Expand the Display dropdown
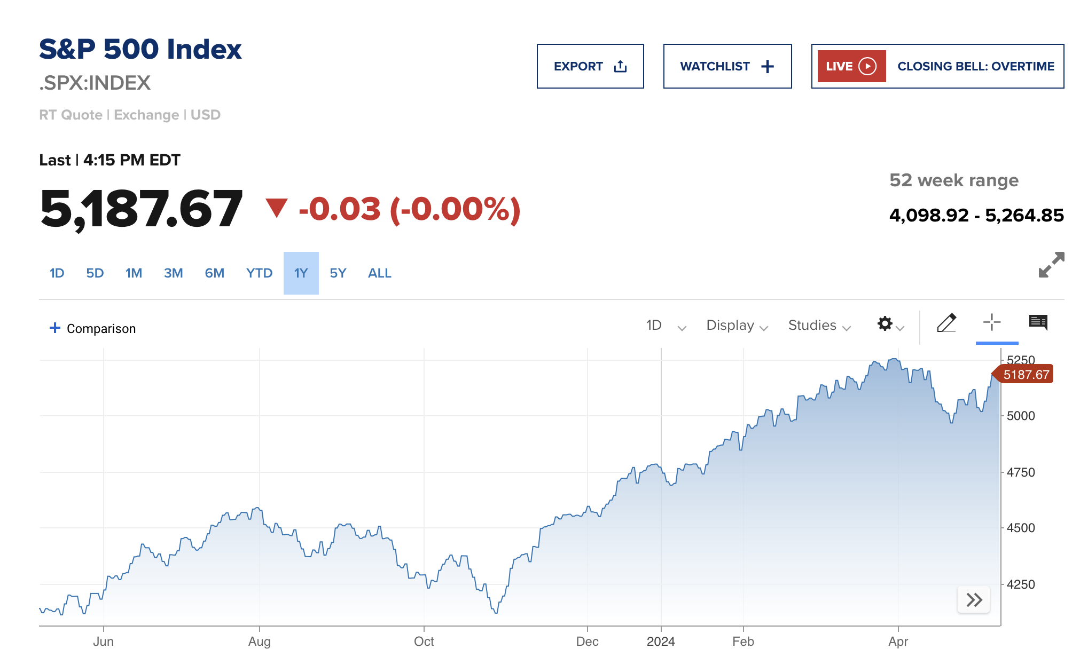 [737, 326]
